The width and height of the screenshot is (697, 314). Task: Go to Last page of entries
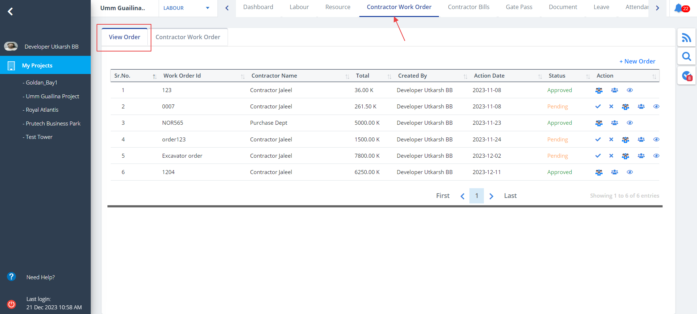click(510, 196)
